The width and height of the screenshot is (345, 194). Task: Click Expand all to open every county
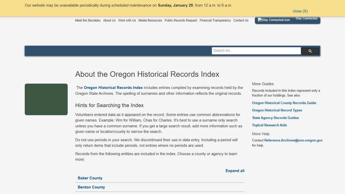click(x=235, y=171)
